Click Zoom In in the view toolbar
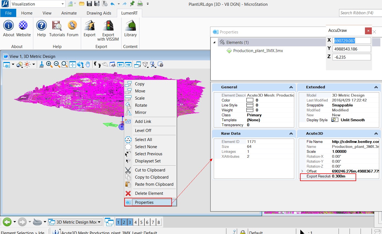Image resolution: width=382 pixels, height=234 pixels. [49, 64]
